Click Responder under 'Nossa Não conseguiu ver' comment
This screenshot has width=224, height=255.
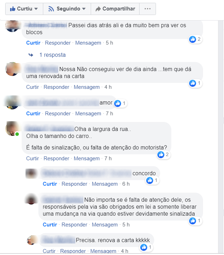(57, 87)
